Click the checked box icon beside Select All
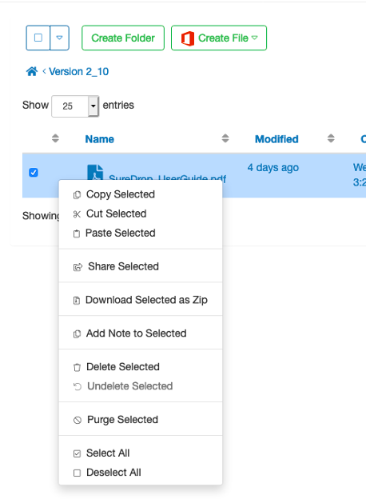The height and width of the screenshot is (499, 366). (x=77, y=453)
